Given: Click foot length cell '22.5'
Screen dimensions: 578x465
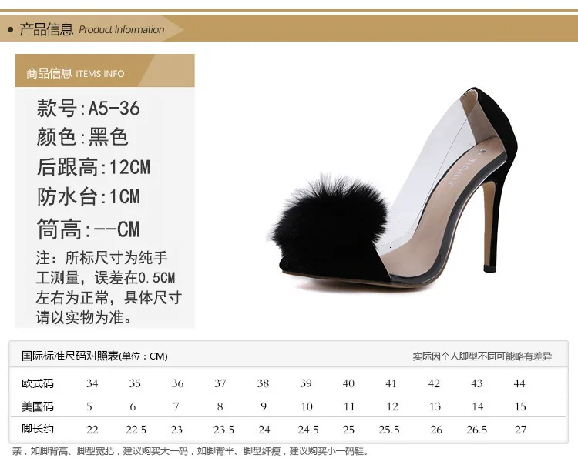Looking at the screenshot, I should [136, 430].
